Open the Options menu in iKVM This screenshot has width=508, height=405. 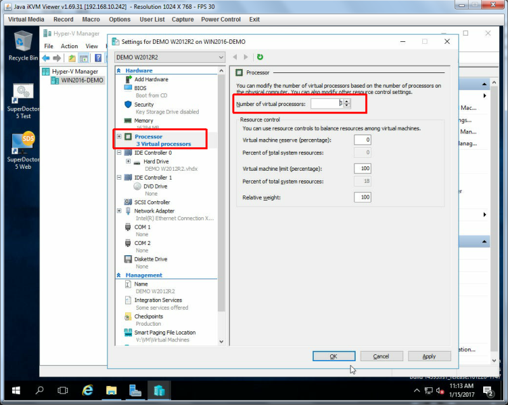point(119,20)
